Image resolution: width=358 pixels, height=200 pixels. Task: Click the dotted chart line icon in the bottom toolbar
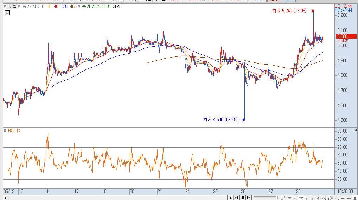(x=295, y=198)
